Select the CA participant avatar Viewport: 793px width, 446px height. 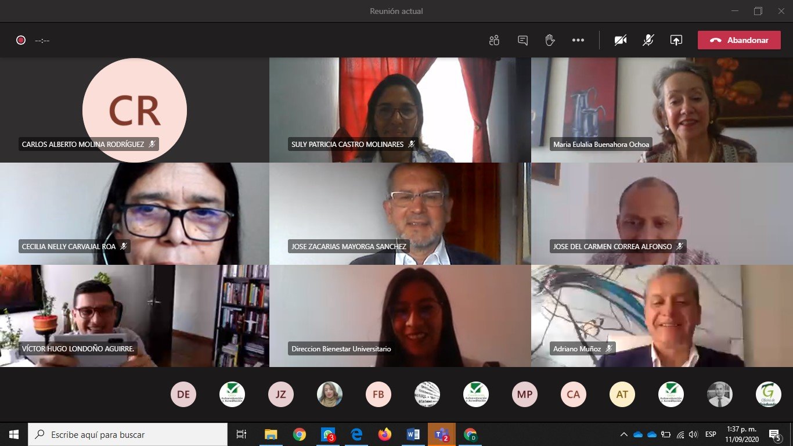click(574, 394)
